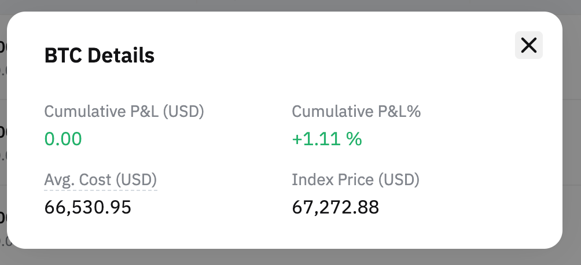The width and height of the screenshot is (581, 265).
Task: Click the Index Price (USD) label
Action: (355, 180)
